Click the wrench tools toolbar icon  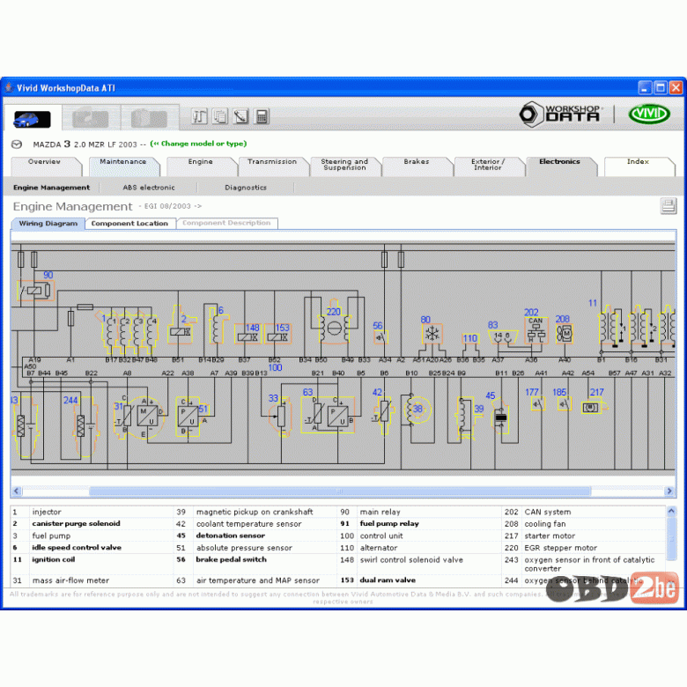[x=199, y=116]
